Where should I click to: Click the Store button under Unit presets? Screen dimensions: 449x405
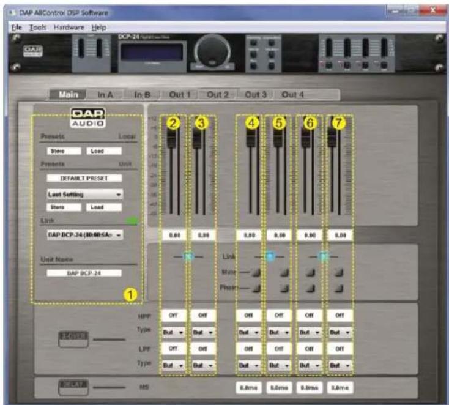(x=64, y=207)
